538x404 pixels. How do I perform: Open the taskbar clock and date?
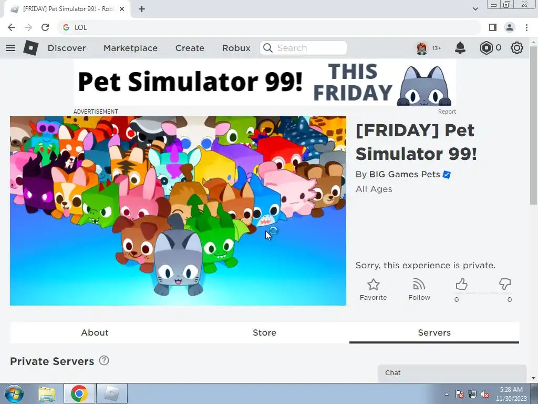pos(511,394)
